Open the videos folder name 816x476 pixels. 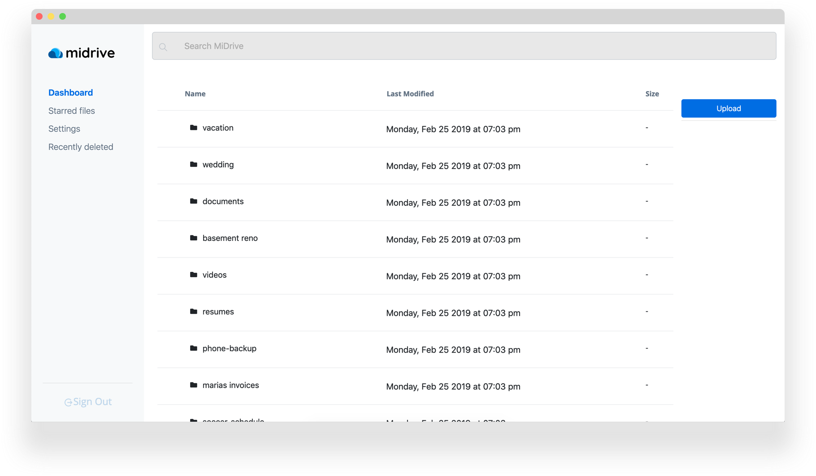[x=214, y=275]
